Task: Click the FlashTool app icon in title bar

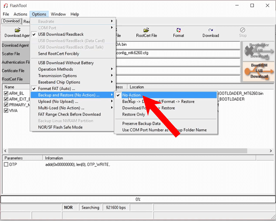Action: (x=6, y=6)
